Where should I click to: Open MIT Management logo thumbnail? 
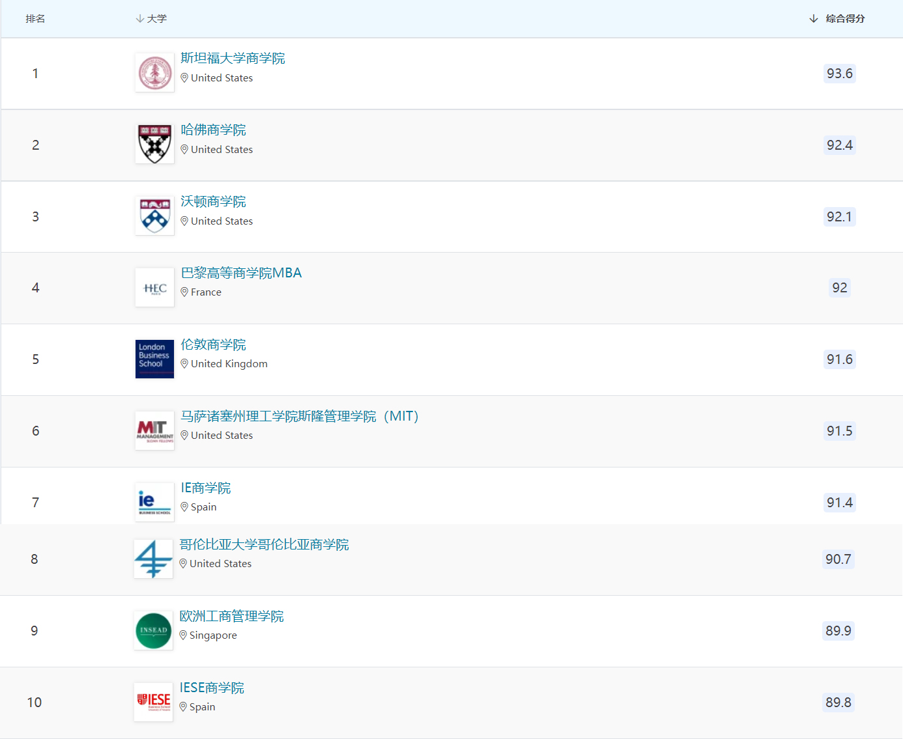(x=154, y=430)
